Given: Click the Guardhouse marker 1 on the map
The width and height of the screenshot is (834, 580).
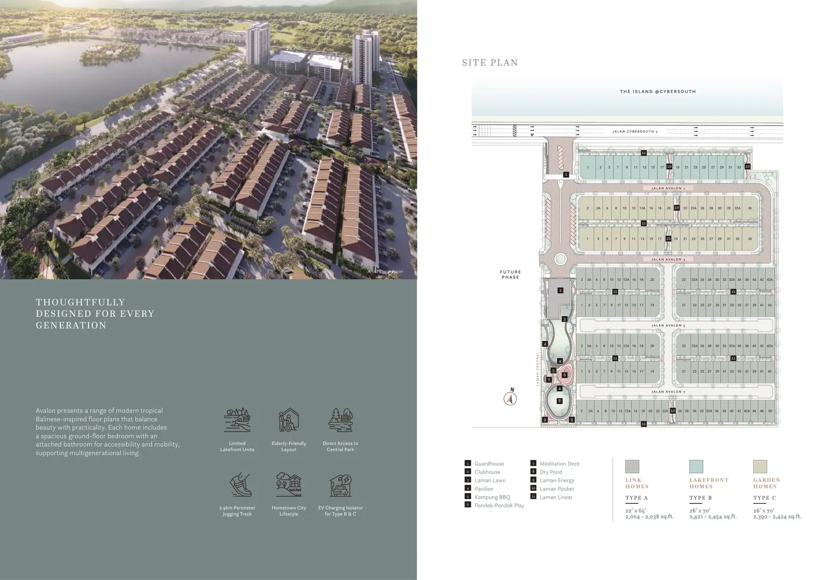Looking at the screenshot, I should pos(566,175).
